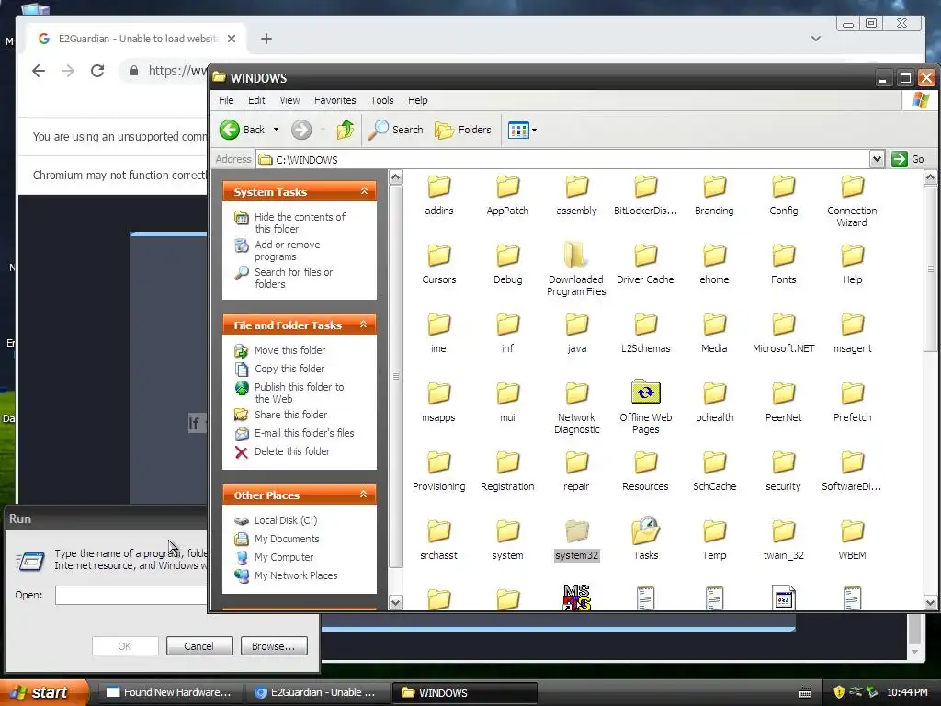Screen dimensions: 941x706
Task: Switch to Found New Hardware taskbar item
Action: [x=170, y=692]
